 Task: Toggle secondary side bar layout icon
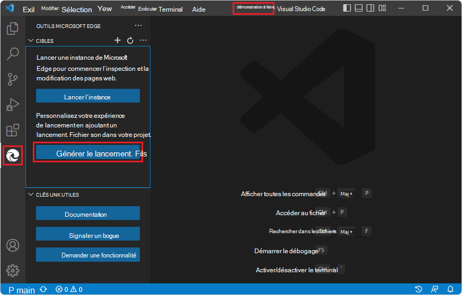coord(370,8)
